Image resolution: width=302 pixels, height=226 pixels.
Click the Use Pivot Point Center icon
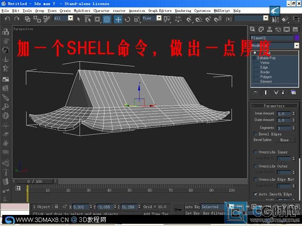click(167, 19)
